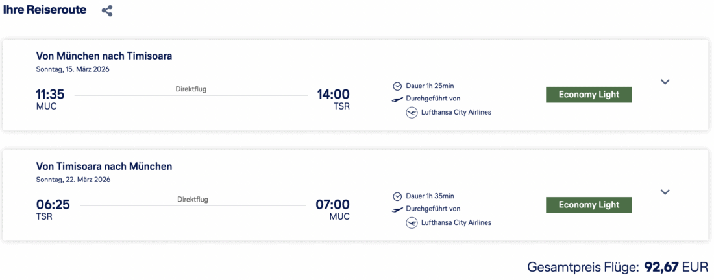Click the total price 92,67 EUR
Image resolution: width=714 pixels, height=280 pixels.
(675, 266)
